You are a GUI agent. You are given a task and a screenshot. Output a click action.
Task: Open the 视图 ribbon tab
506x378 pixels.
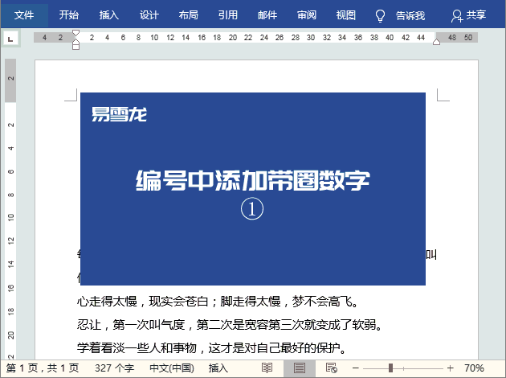[x=345, y=14]
